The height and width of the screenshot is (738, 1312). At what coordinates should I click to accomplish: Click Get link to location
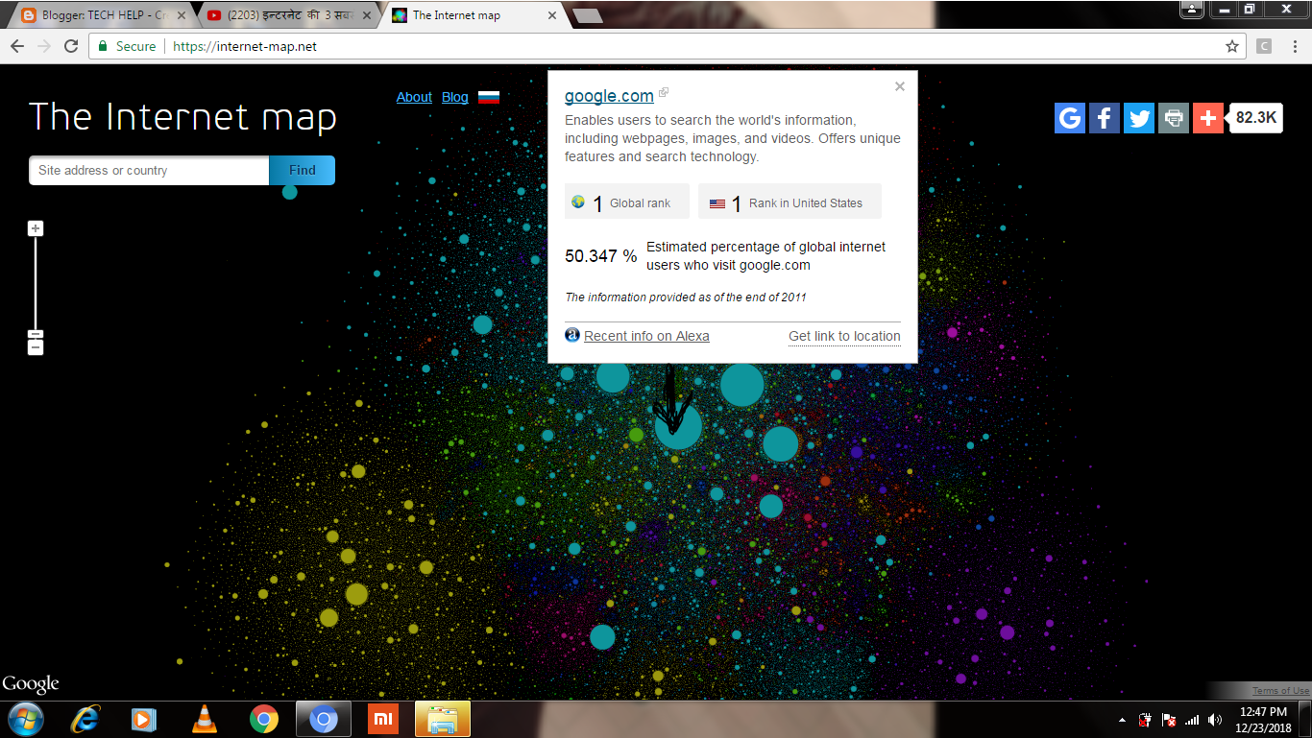844,336
